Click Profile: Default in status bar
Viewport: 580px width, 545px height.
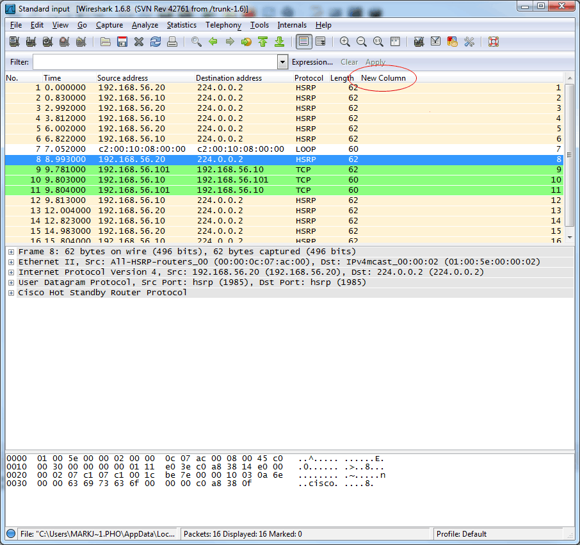pos(462,534)
